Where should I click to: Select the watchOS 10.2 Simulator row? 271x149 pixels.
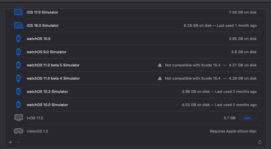pyautogui.click(x=133, y=92)
